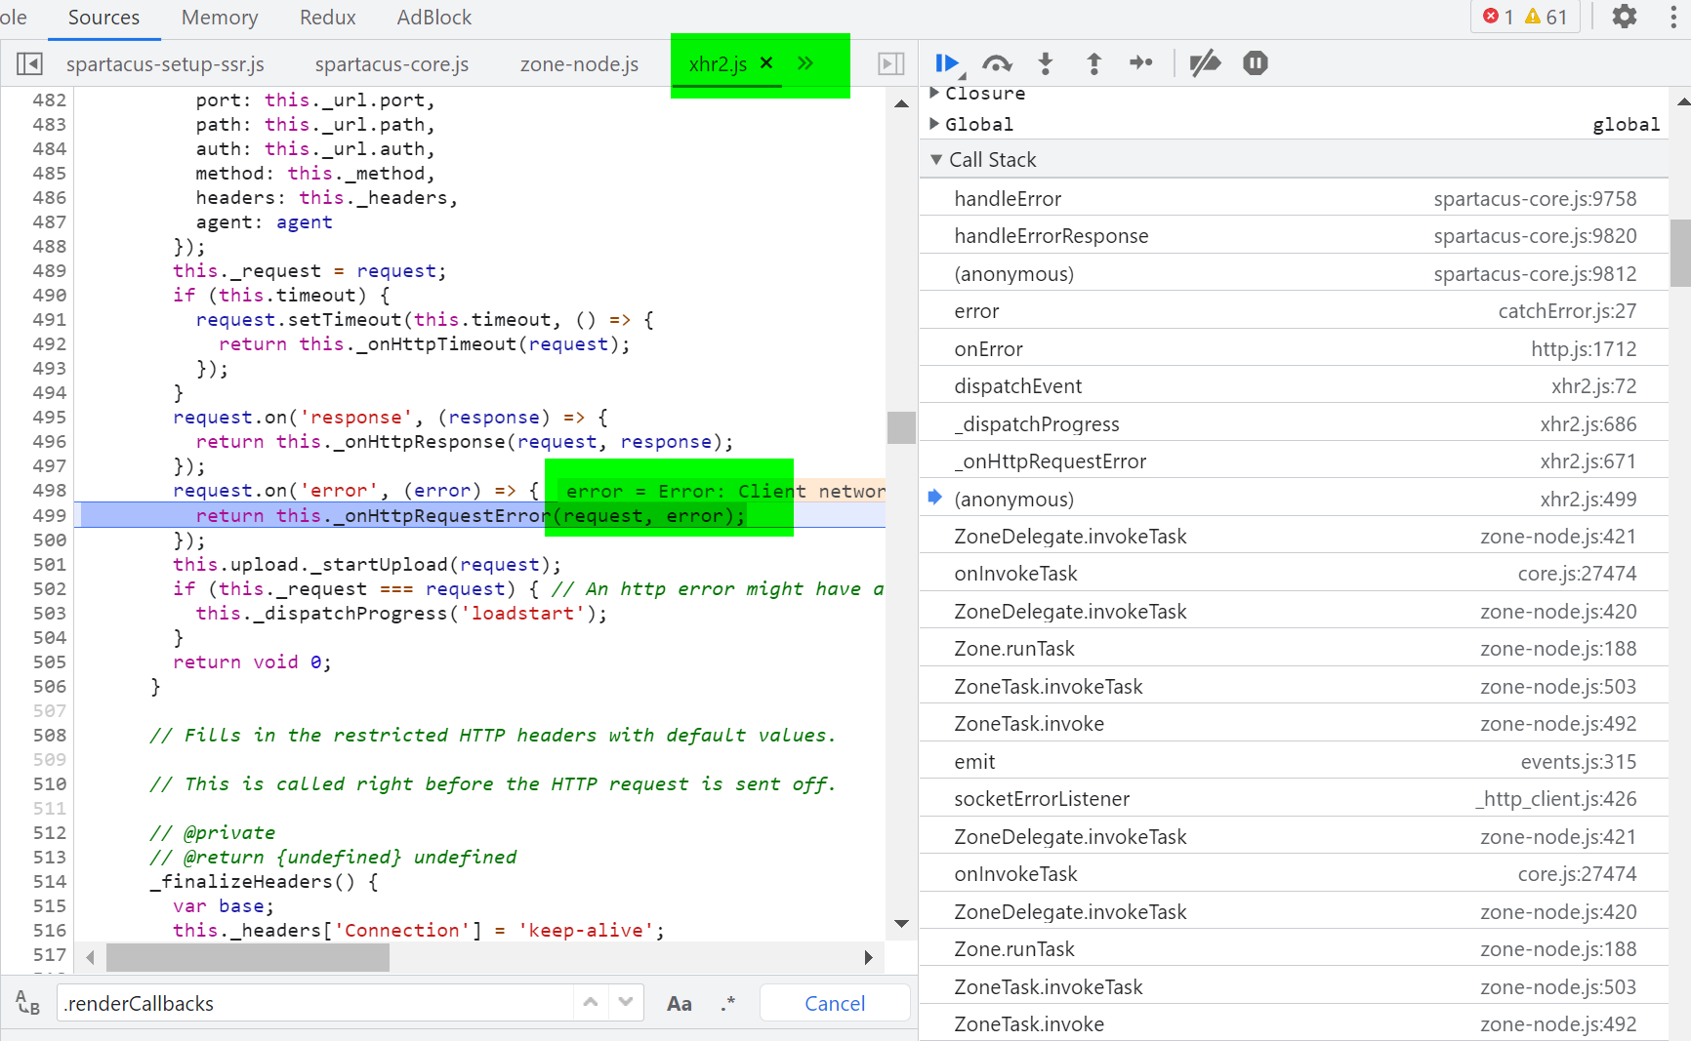
Task: Select _onHttpRequestError call stack frame
Action: (x=1294, y=461)
